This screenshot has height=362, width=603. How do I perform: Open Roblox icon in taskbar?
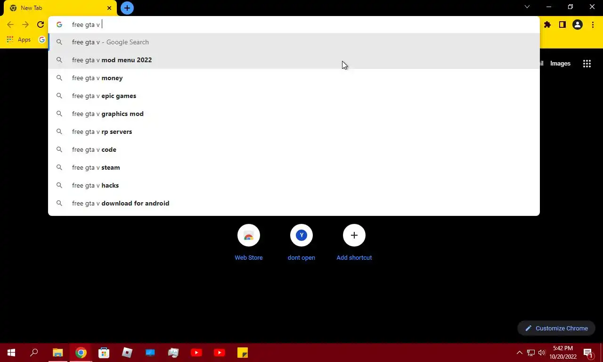click(x=127, y=353)
